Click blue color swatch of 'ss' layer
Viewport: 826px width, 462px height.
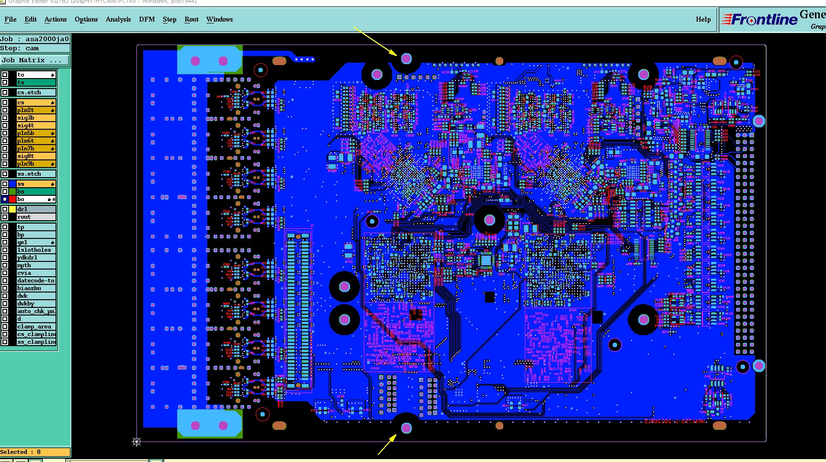pos(12,184)
